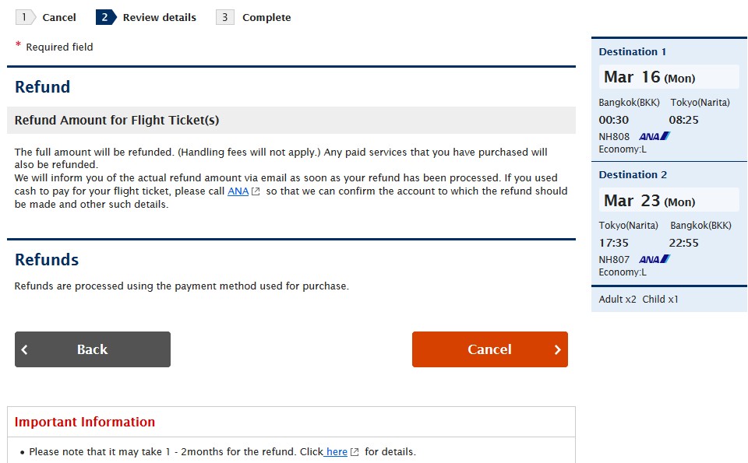Click the ANA logo beside flight NH808

coord(654,137)
